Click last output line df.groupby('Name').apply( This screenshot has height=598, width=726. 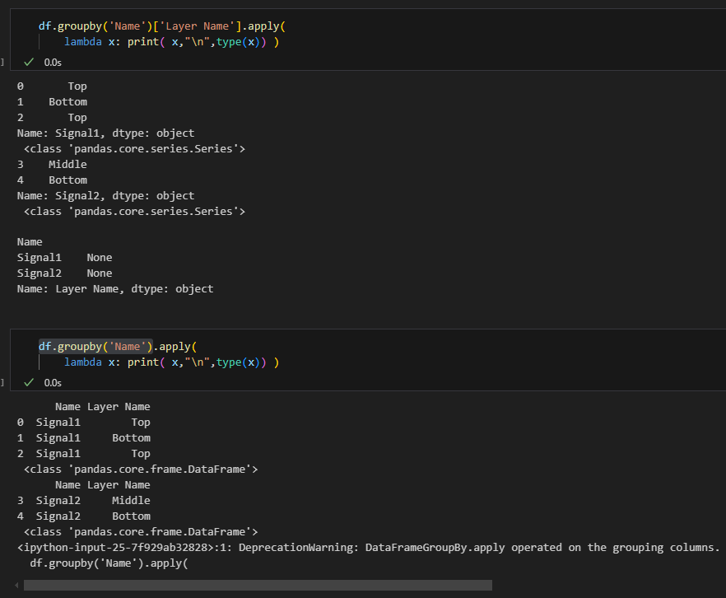(x=109, y=563)
